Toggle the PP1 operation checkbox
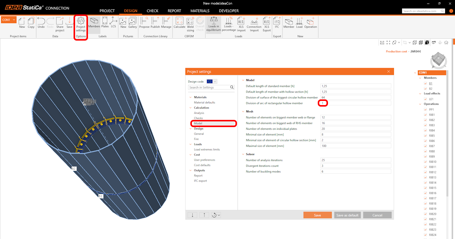This screenshot has height=239, width=455. coord(426,110)
